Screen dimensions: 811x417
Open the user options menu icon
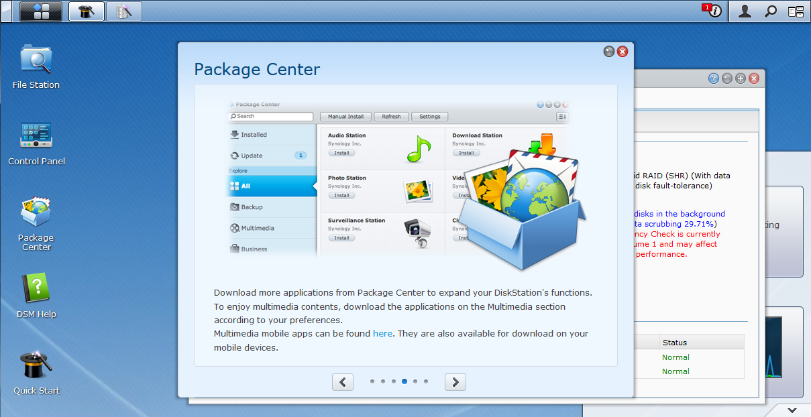tap(745, 11)
